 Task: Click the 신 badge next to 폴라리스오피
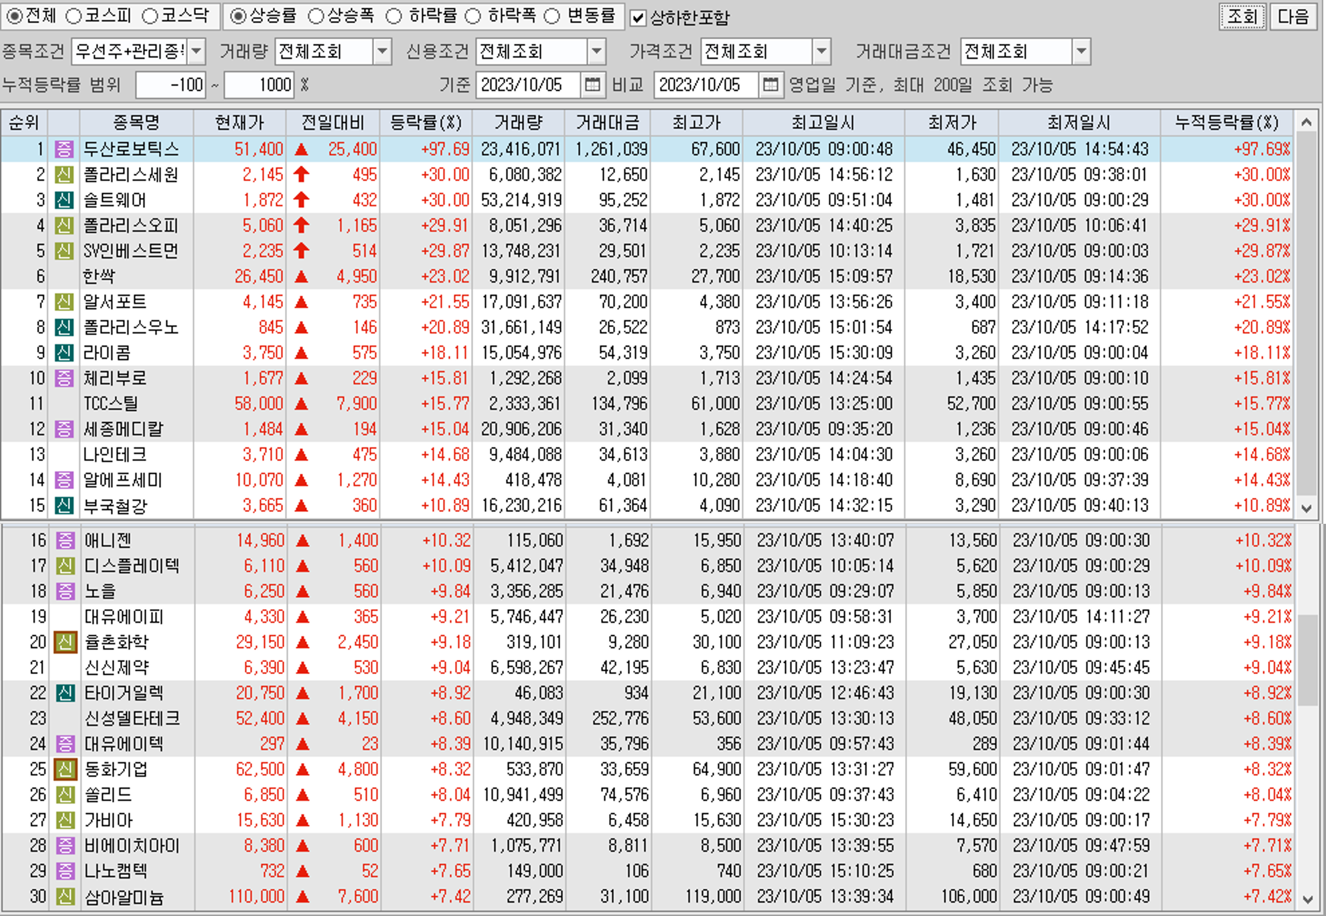click(64, 225)
